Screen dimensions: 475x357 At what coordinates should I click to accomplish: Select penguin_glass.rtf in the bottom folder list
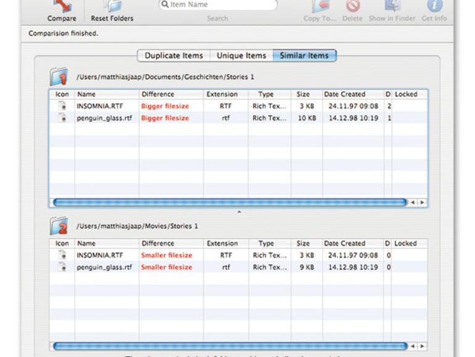pyautogui.click(x=104, y=267)
